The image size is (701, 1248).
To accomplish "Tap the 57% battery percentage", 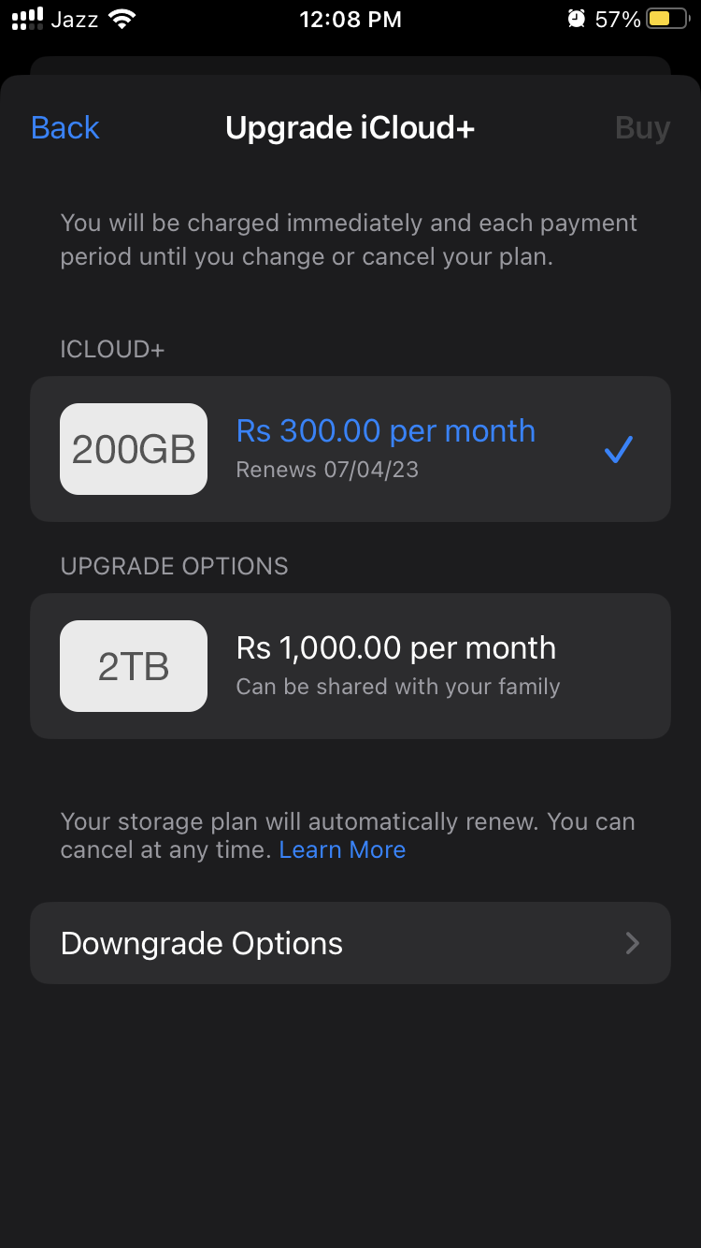I will 618,20.
